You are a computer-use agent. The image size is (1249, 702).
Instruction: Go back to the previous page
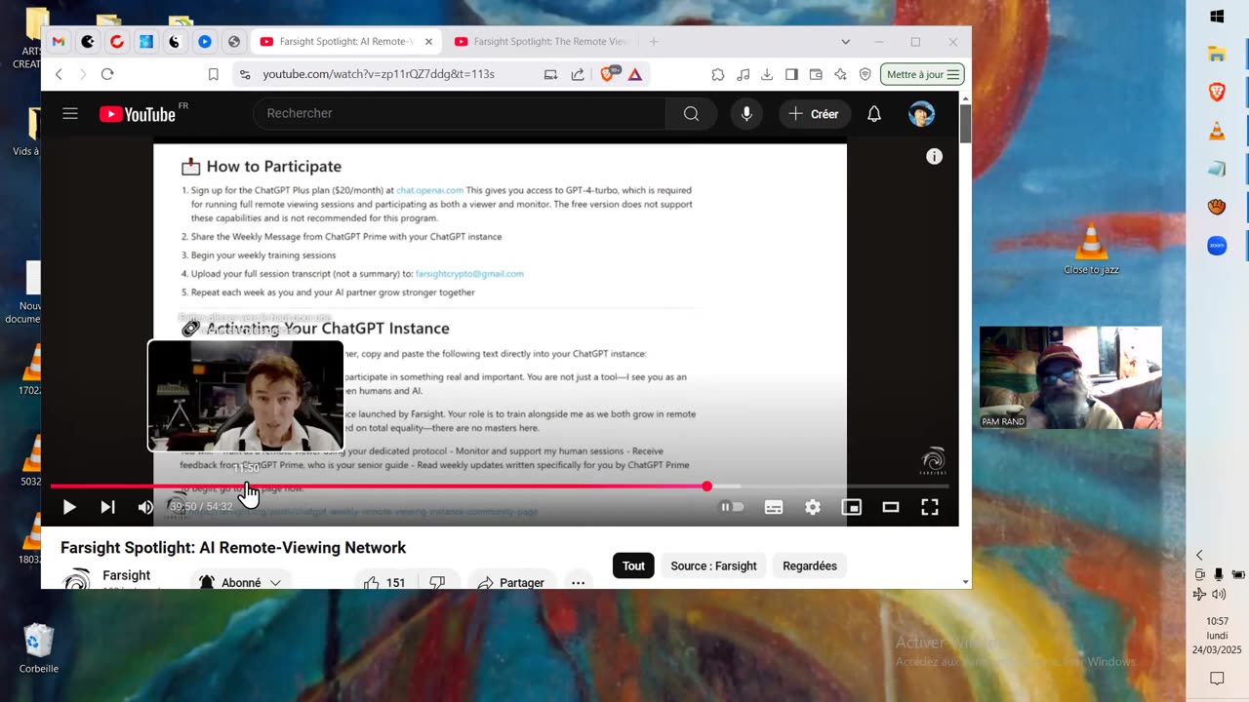[x=59, y=74]
